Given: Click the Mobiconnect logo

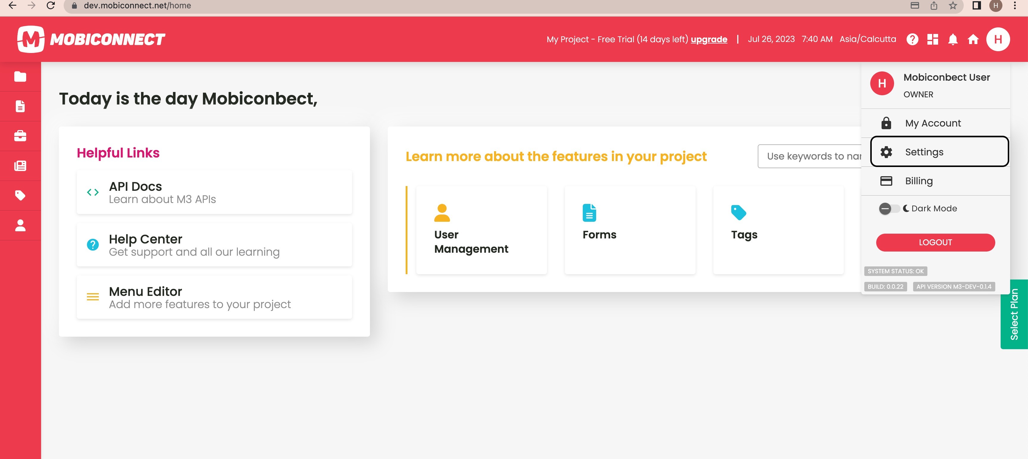Looking at the screenshot, I should [x=91, y=39].
